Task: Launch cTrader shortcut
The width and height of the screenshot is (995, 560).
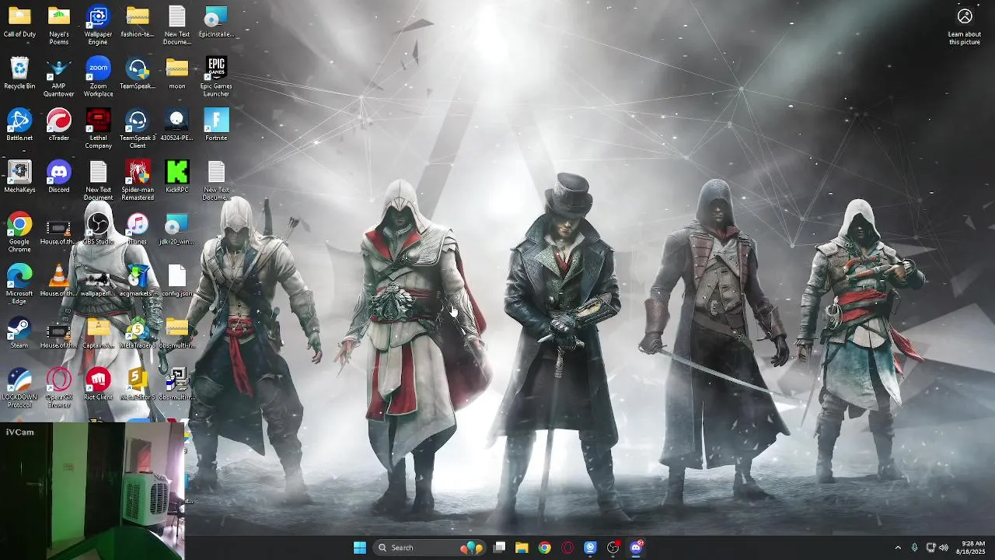Action: [x=58, y=125]
